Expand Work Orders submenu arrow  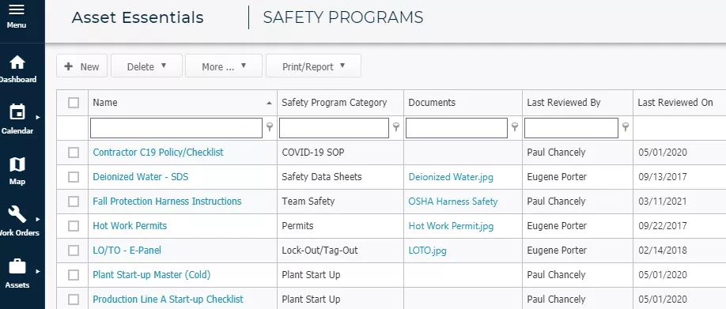38,219
